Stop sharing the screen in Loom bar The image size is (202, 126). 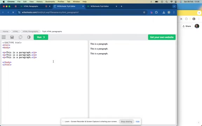(x=126, y=121)
